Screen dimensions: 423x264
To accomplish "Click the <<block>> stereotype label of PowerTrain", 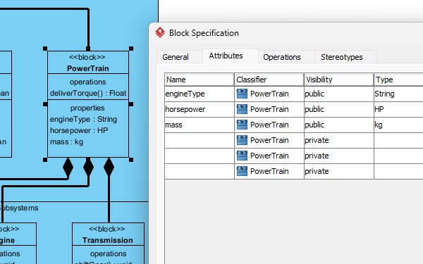I will tap(87, 57).
